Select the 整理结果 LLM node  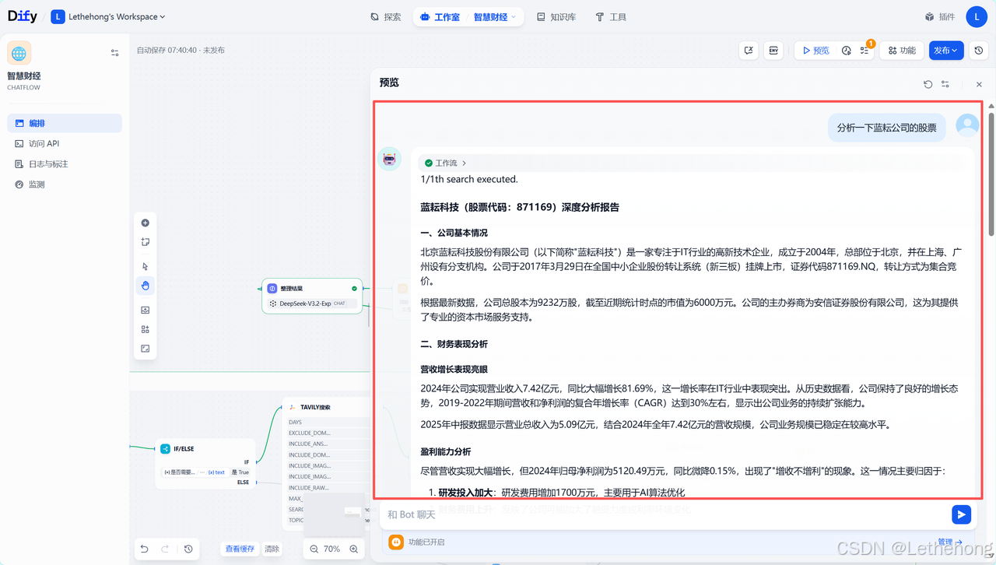point(312,296)
